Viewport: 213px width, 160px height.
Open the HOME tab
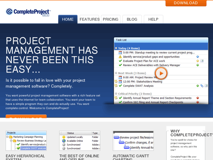pyautogui.click(x=68, y=19)
